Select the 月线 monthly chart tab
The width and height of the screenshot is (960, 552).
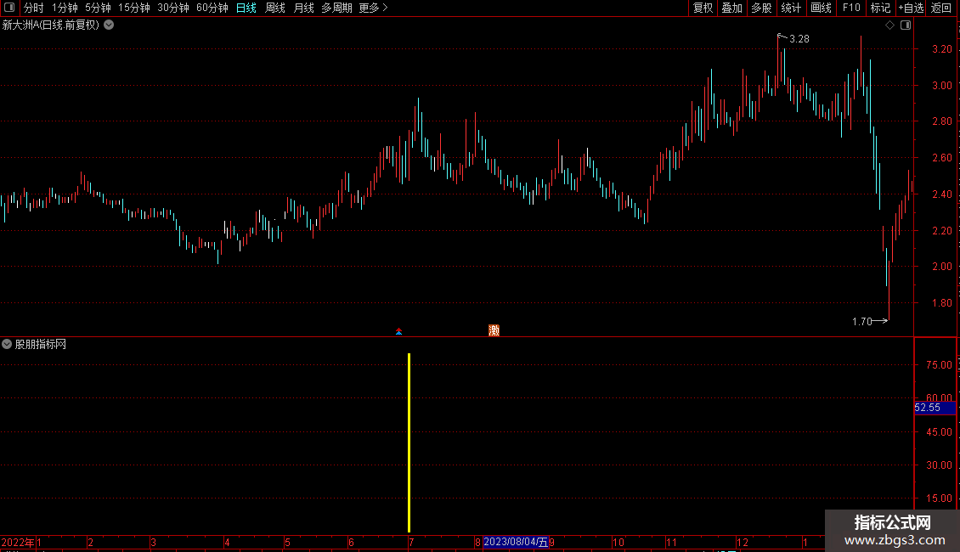303,8
